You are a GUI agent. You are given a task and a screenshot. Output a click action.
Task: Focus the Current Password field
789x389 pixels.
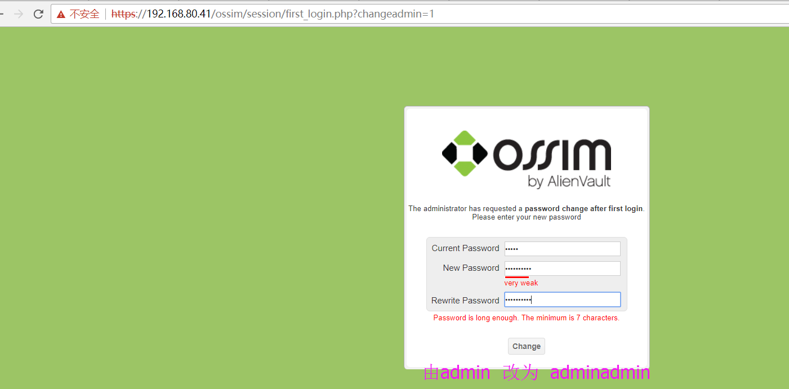[x=562, y=249]
